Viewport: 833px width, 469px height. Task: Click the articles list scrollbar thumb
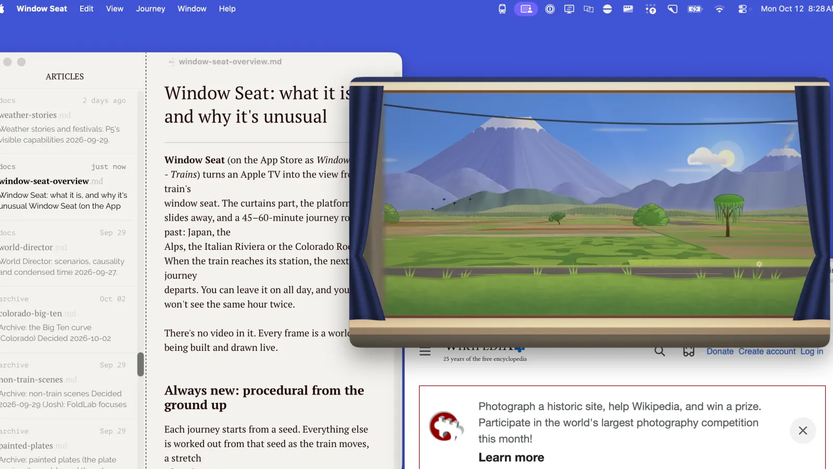(141, 364)
